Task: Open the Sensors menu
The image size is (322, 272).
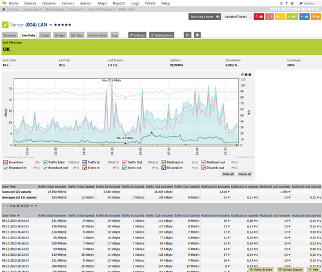Action: 68,3
